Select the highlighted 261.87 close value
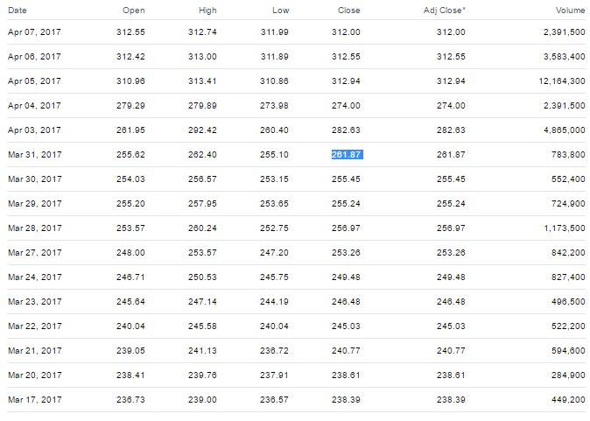This screenshot has height=421, width=590. coord(347,155)
